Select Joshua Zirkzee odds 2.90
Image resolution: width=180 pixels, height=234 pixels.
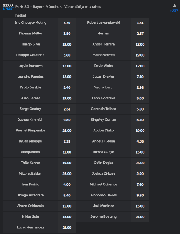[140, 174]
